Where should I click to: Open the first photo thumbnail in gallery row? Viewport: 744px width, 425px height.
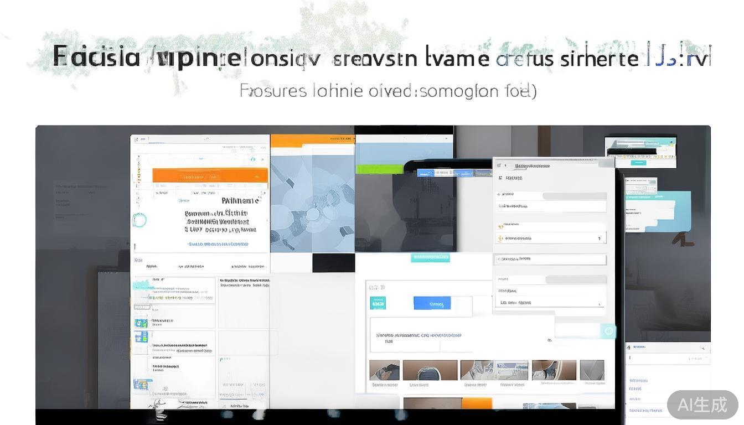pos(384,370)
